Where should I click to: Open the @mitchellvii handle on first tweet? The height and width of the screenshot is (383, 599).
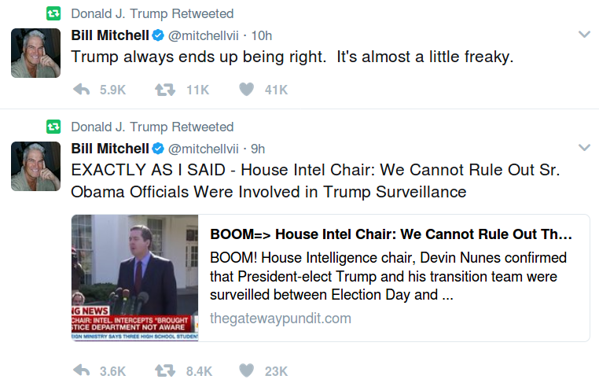[203, 35]
